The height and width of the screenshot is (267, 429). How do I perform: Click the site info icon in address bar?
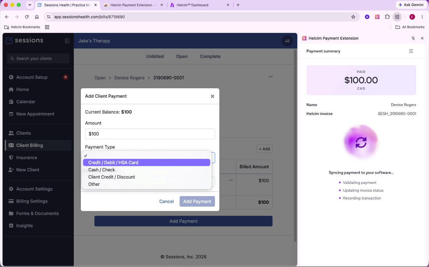click(49, 17)
